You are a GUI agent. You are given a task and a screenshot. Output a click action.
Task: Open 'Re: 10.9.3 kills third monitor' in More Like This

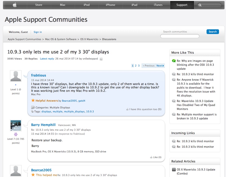point(195,74)
